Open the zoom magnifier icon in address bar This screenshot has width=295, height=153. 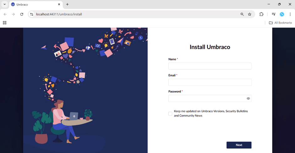point(242,14)
